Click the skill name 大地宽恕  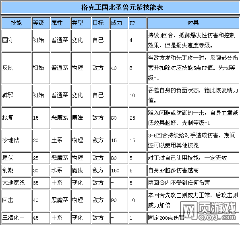(x=13, y=183)
